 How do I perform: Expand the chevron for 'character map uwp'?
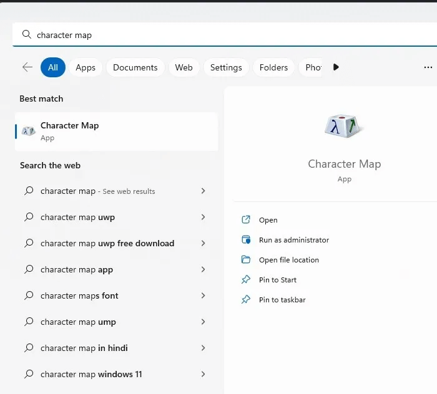pos(203,217)
